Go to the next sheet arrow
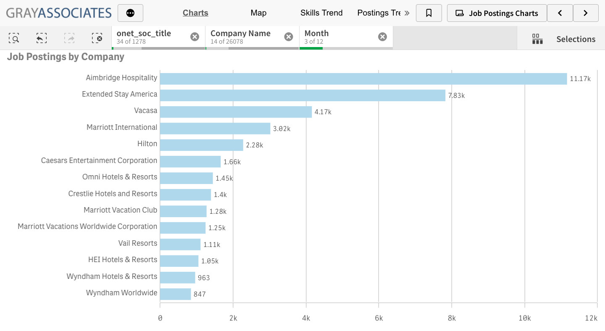 pos(586,13)
